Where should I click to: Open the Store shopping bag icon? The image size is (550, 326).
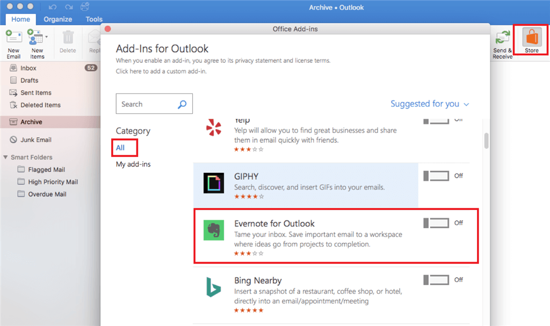(x=532, y=37)
